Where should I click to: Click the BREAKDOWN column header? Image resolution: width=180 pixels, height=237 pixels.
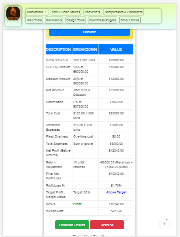(85, 49)
